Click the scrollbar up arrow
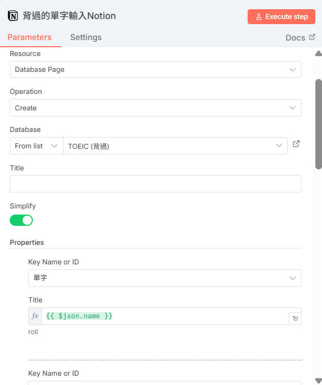 click(318, 53)
